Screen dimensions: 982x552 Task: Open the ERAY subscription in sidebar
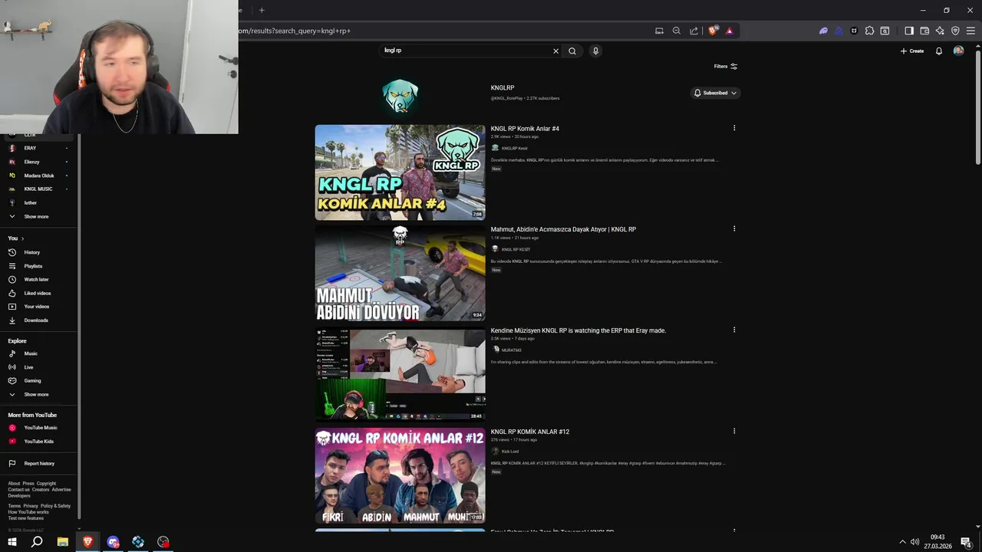(x=38, y=148)
